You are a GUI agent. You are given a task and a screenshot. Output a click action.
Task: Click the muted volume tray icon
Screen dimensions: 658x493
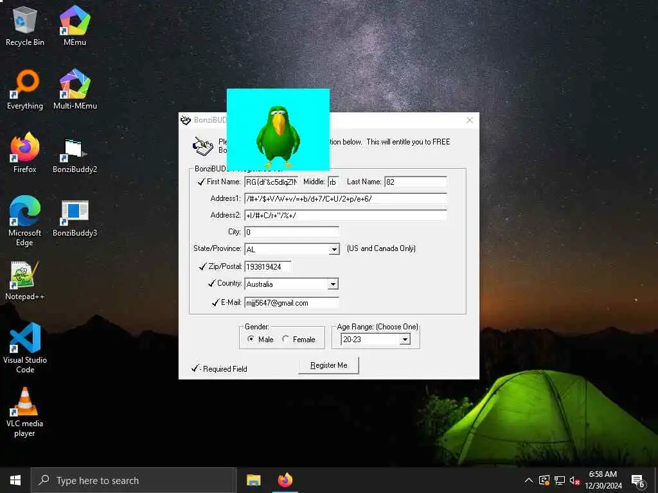pos(574,480)
